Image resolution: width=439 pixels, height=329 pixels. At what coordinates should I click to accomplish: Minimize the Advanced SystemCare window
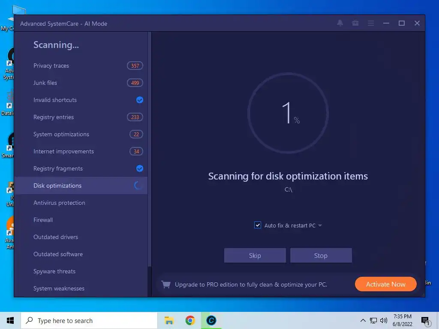pyautogui.click(x=386, y=23)
